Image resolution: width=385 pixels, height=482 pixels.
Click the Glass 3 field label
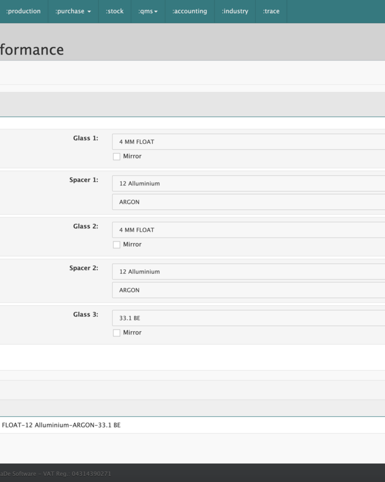[x=85, y=314]
